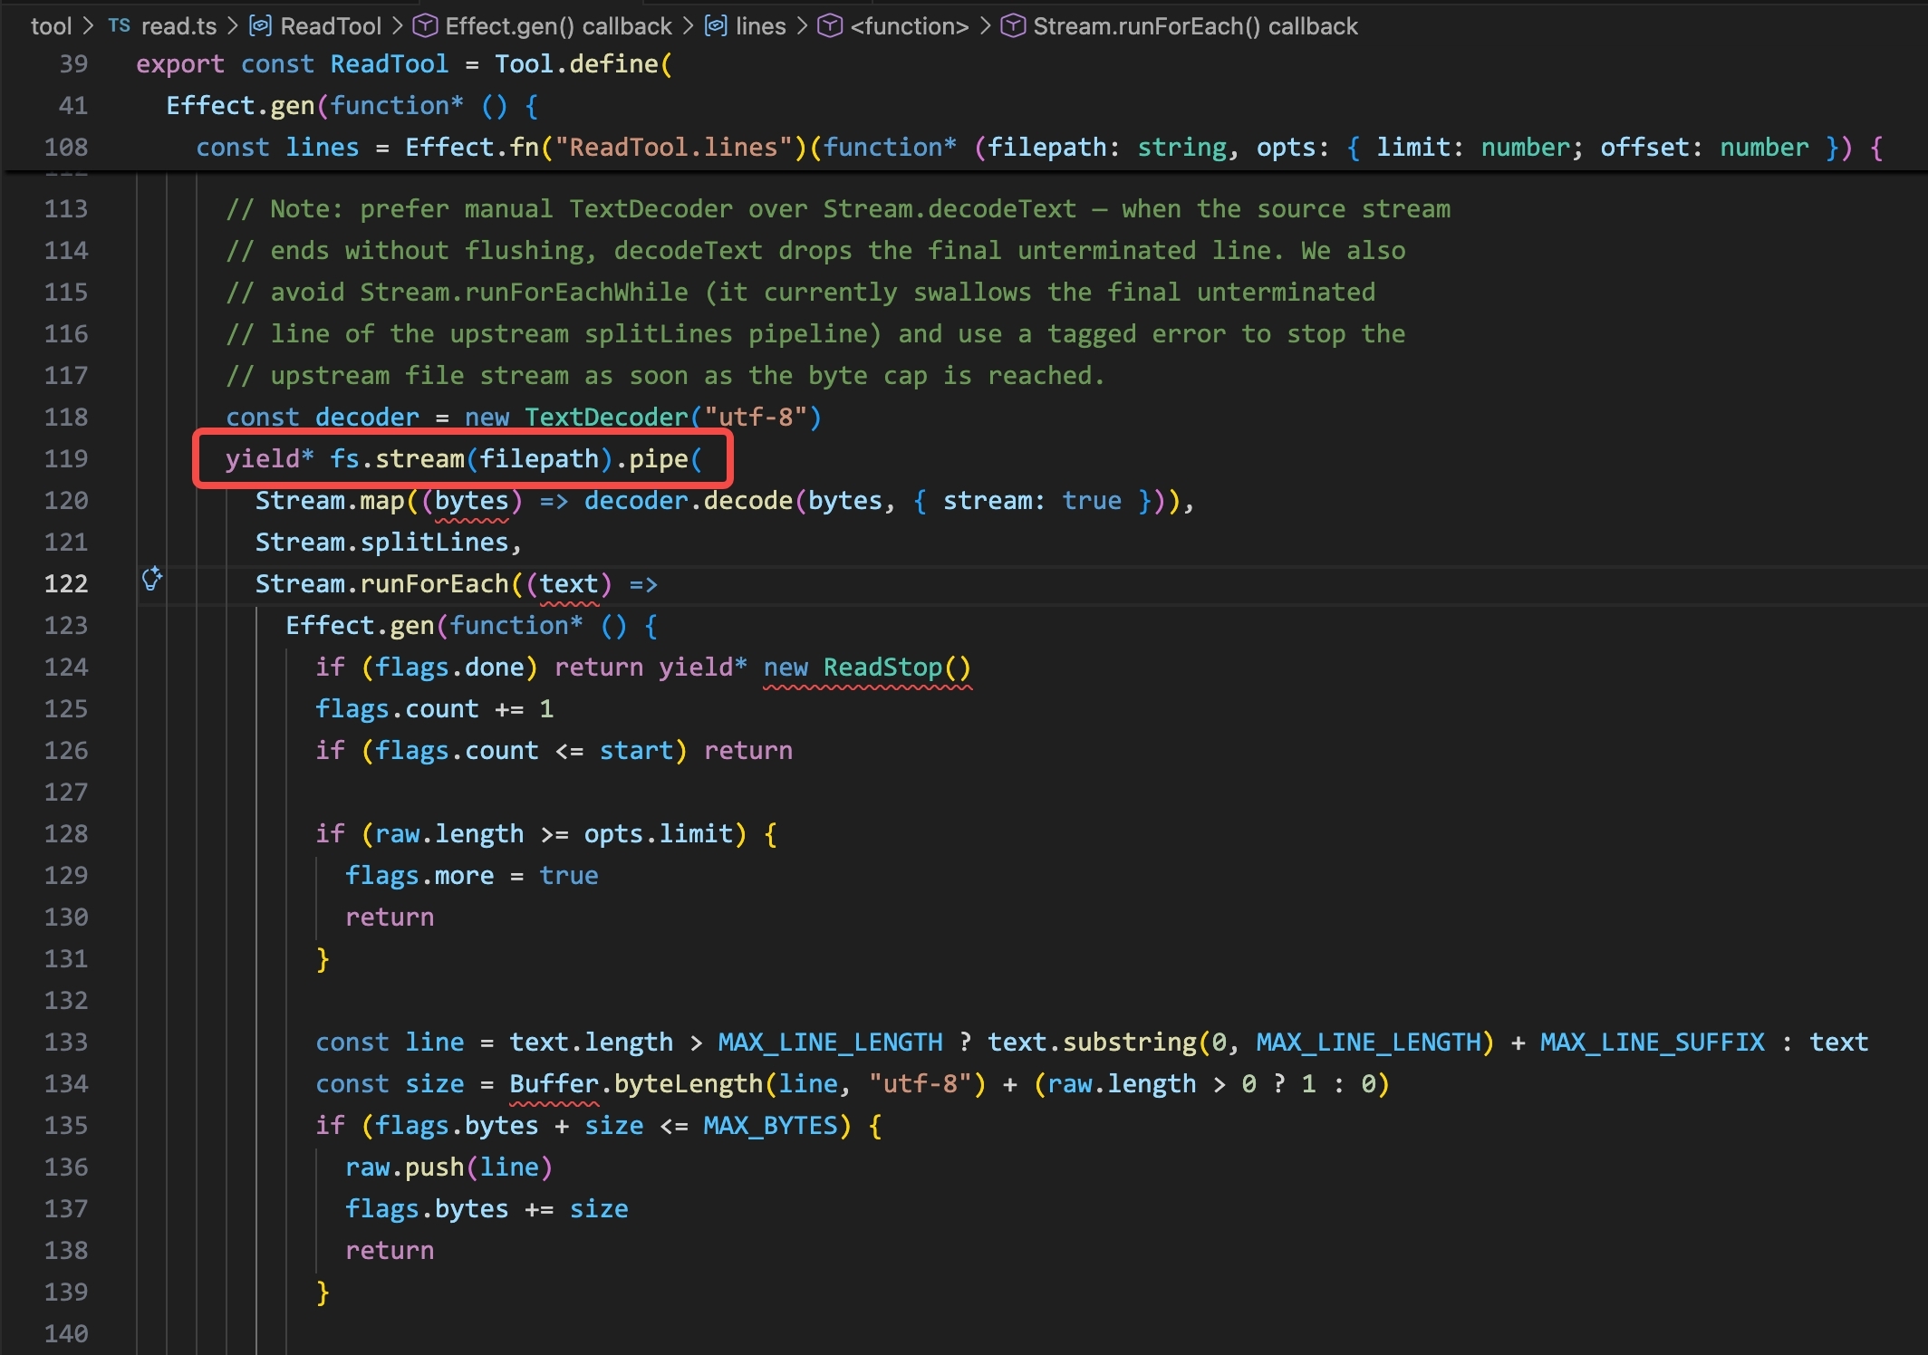Click the underlined new ReadStop() expression
This screenshot has height=1355, width=1928.
coord(867,668)
